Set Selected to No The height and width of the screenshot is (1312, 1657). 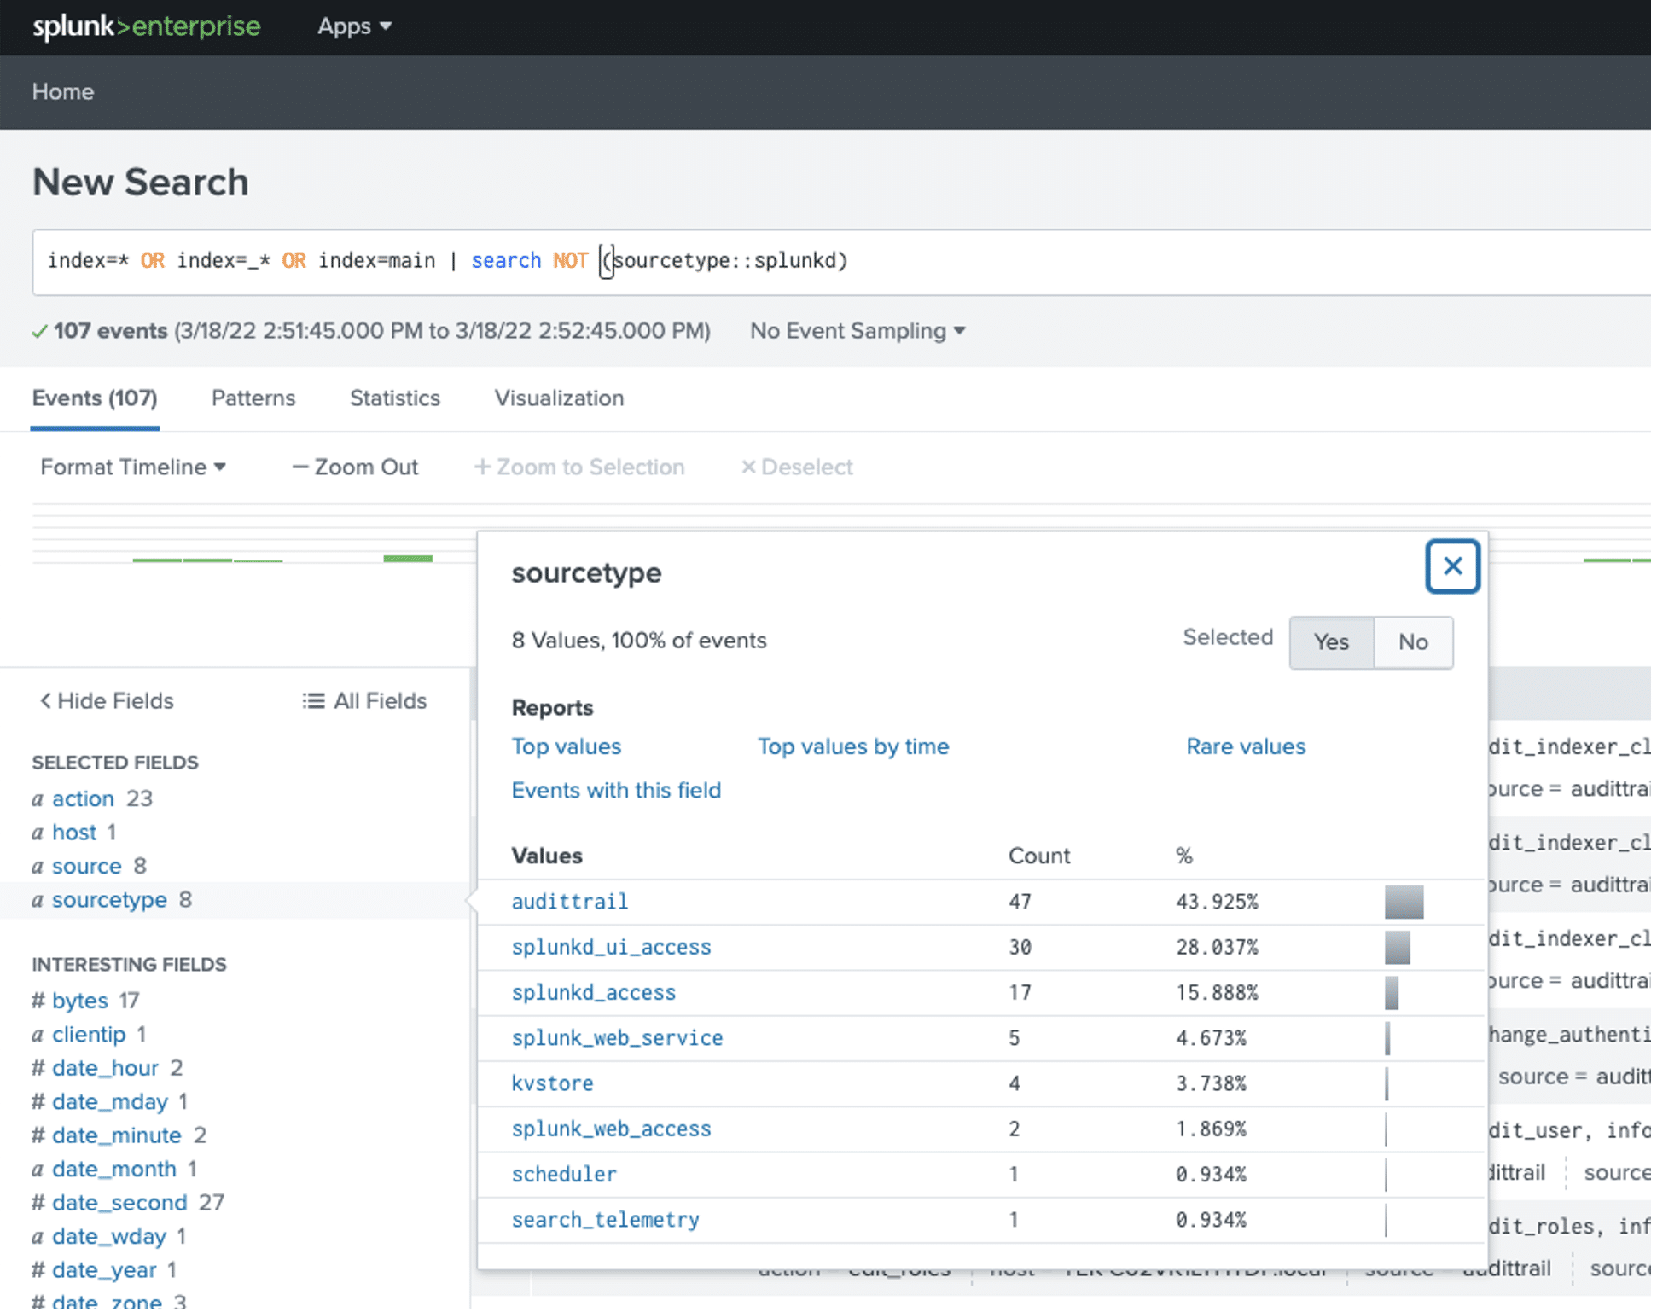[1413, 642]
